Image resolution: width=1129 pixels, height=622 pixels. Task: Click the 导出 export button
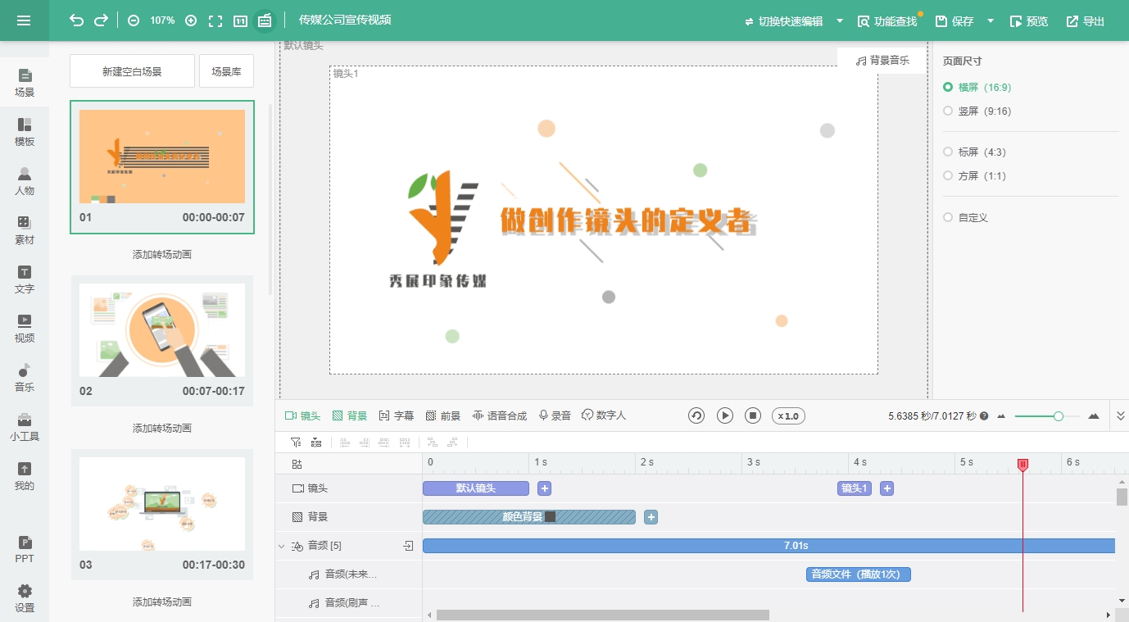[x=1086, y=21]
